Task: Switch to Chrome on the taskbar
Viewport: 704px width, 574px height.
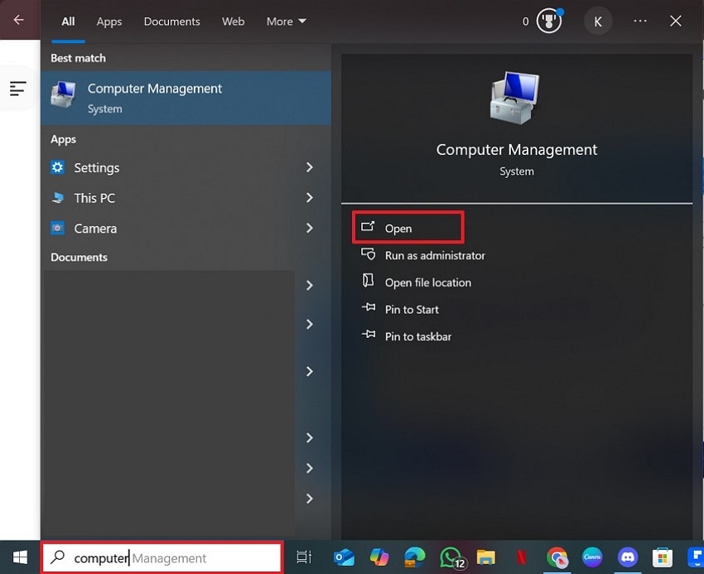Action: (557, 557)
